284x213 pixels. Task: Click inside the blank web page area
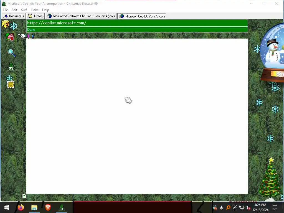(x=137, y=116)
